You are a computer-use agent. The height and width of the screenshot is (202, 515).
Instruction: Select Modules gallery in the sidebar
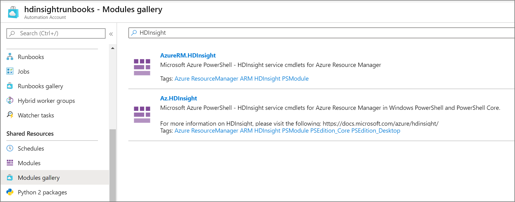pyautogui.click(x=39, y=178)
